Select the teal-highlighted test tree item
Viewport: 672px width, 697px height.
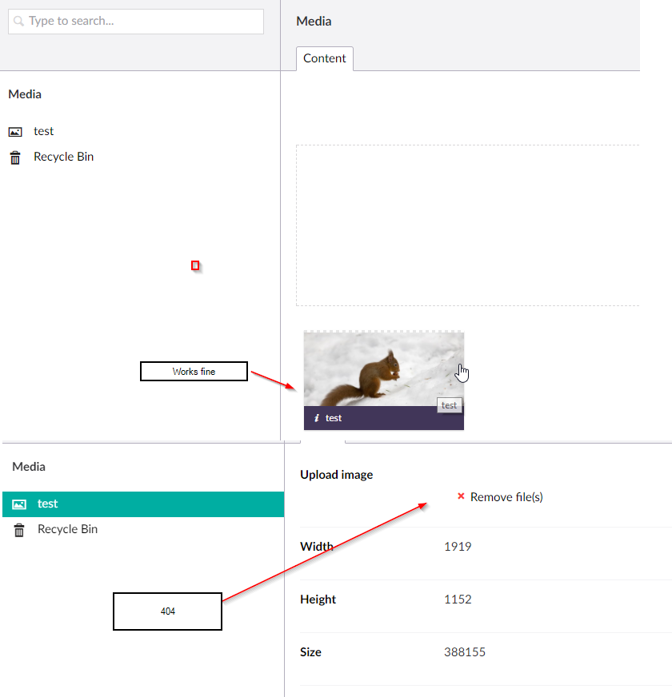click(48, 504)
